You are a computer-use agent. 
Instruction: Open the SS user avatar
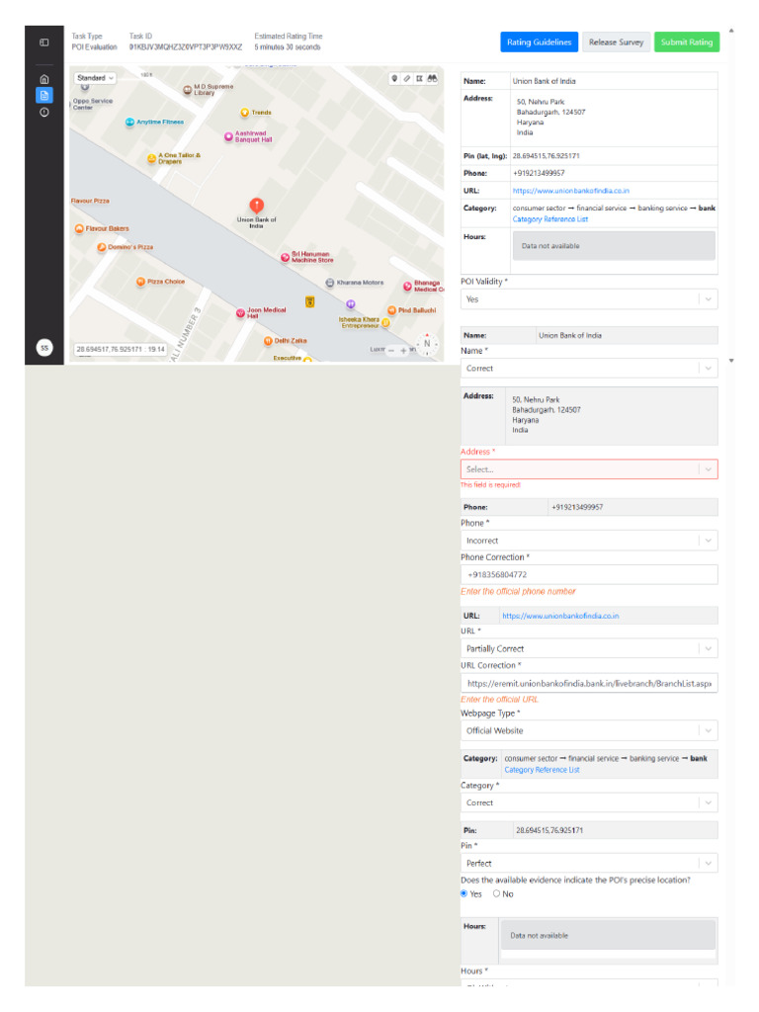(43, 348)
